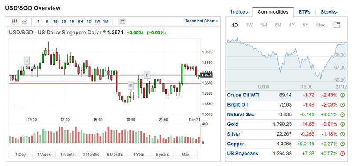Select the 15 minute interval
Viewport: 352px width, 166px height.
coord(55,22)
